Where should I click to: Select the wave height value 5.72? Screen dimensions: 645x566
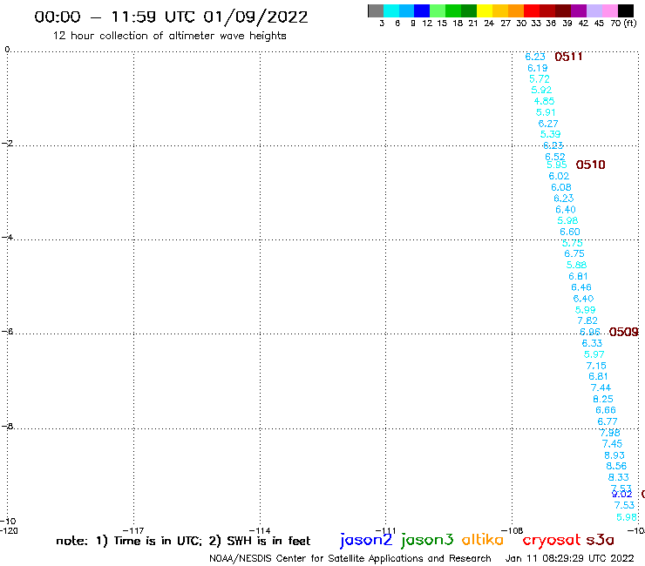pos(540,79)
